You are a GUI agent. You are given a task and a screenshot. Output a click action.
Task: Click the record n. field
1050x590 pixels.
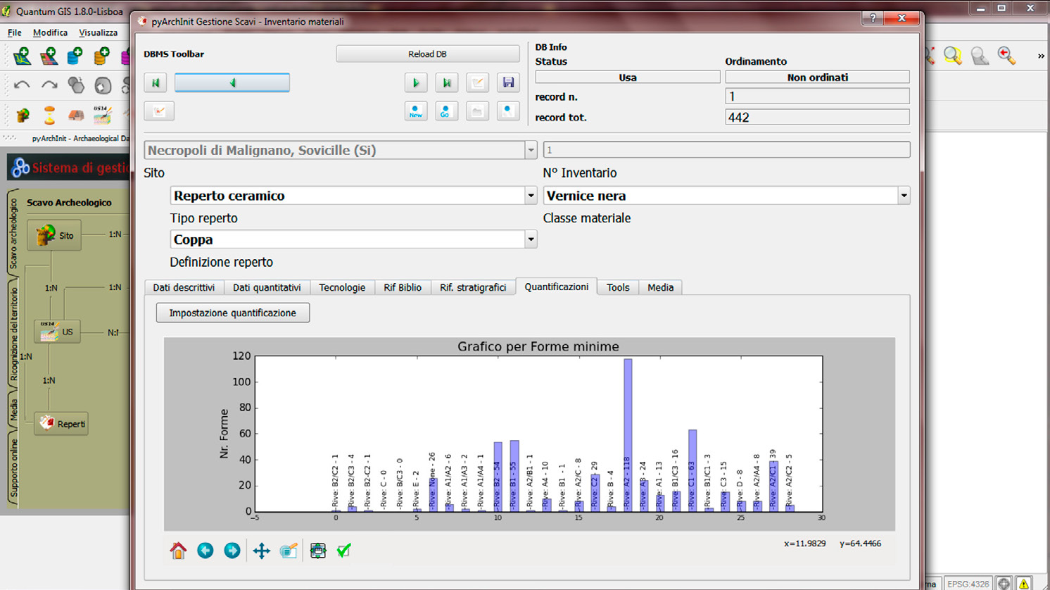[x=817, y=96]
